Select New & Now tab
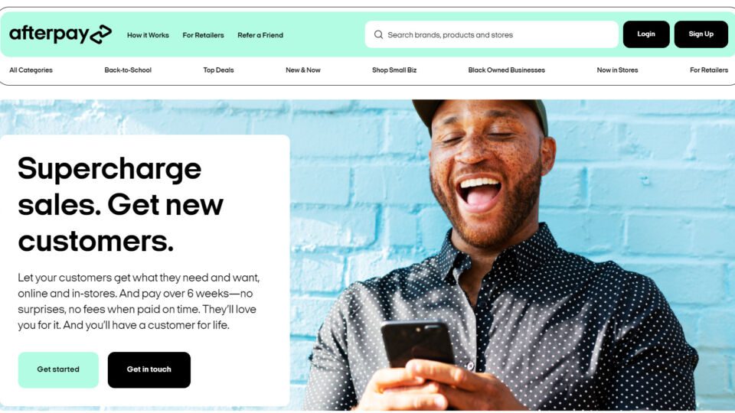 pyautogui.click(x=303, y=70)
